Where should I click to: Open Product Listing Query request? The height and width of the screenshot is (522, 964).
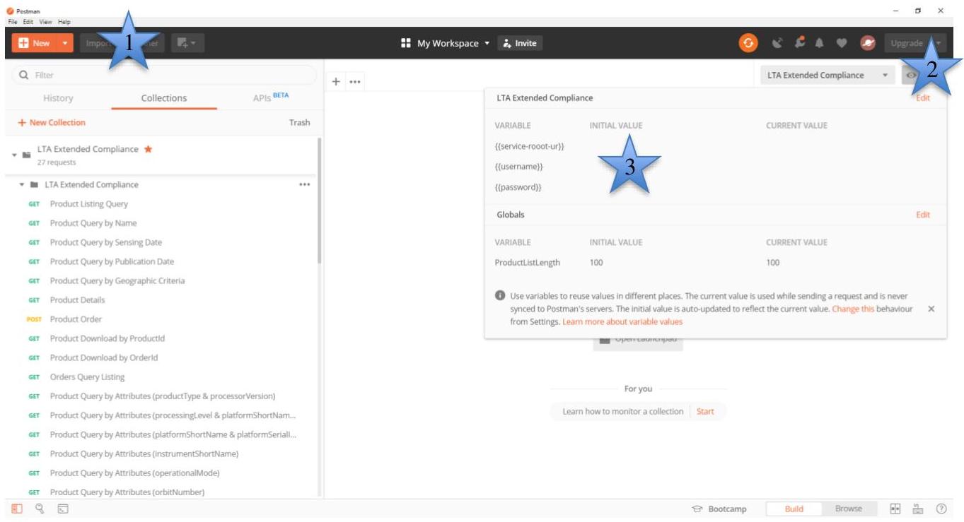(x=89, y=204)
